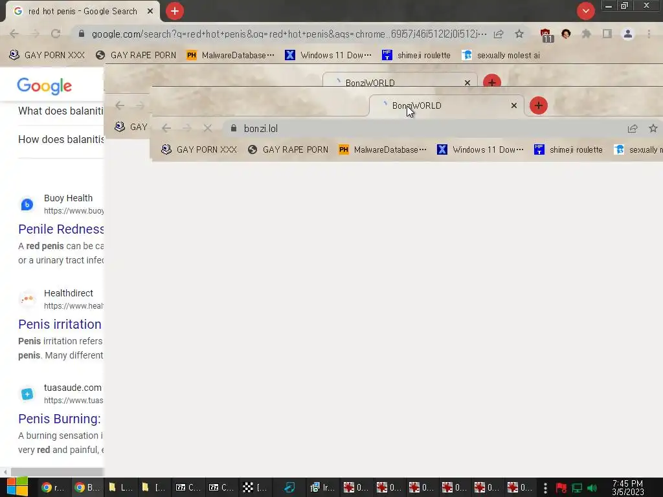Open network tray icon
This screenshot has width=663, height=497.
(x=577, y=488)
